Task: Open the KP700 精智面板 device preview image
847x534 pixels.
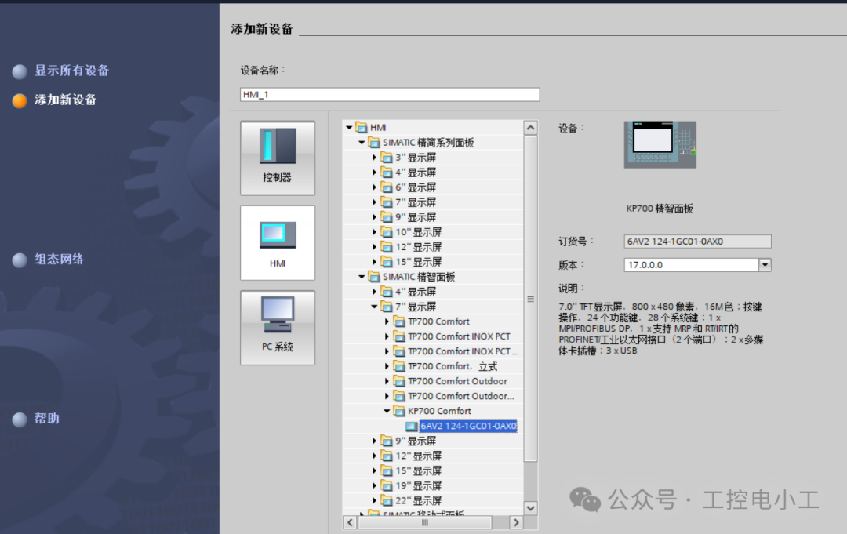Action: [x=660, y=145]
